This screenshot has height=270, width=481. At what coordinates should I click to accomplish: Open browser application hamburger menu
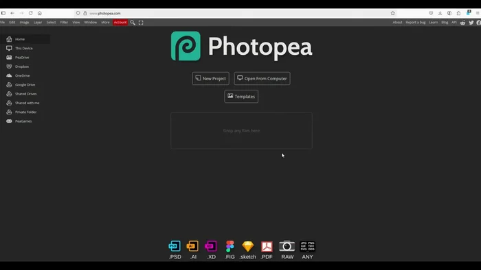478,13
